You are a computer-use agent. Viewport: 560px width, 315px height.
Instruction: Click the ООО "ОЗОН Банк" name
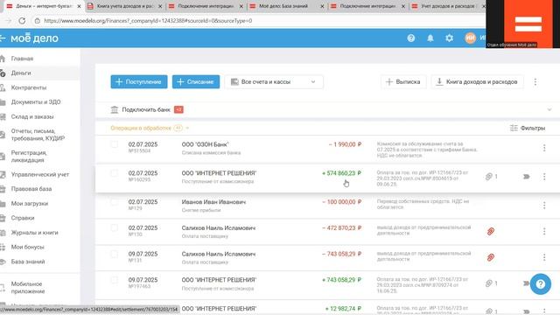click(205, 144)
